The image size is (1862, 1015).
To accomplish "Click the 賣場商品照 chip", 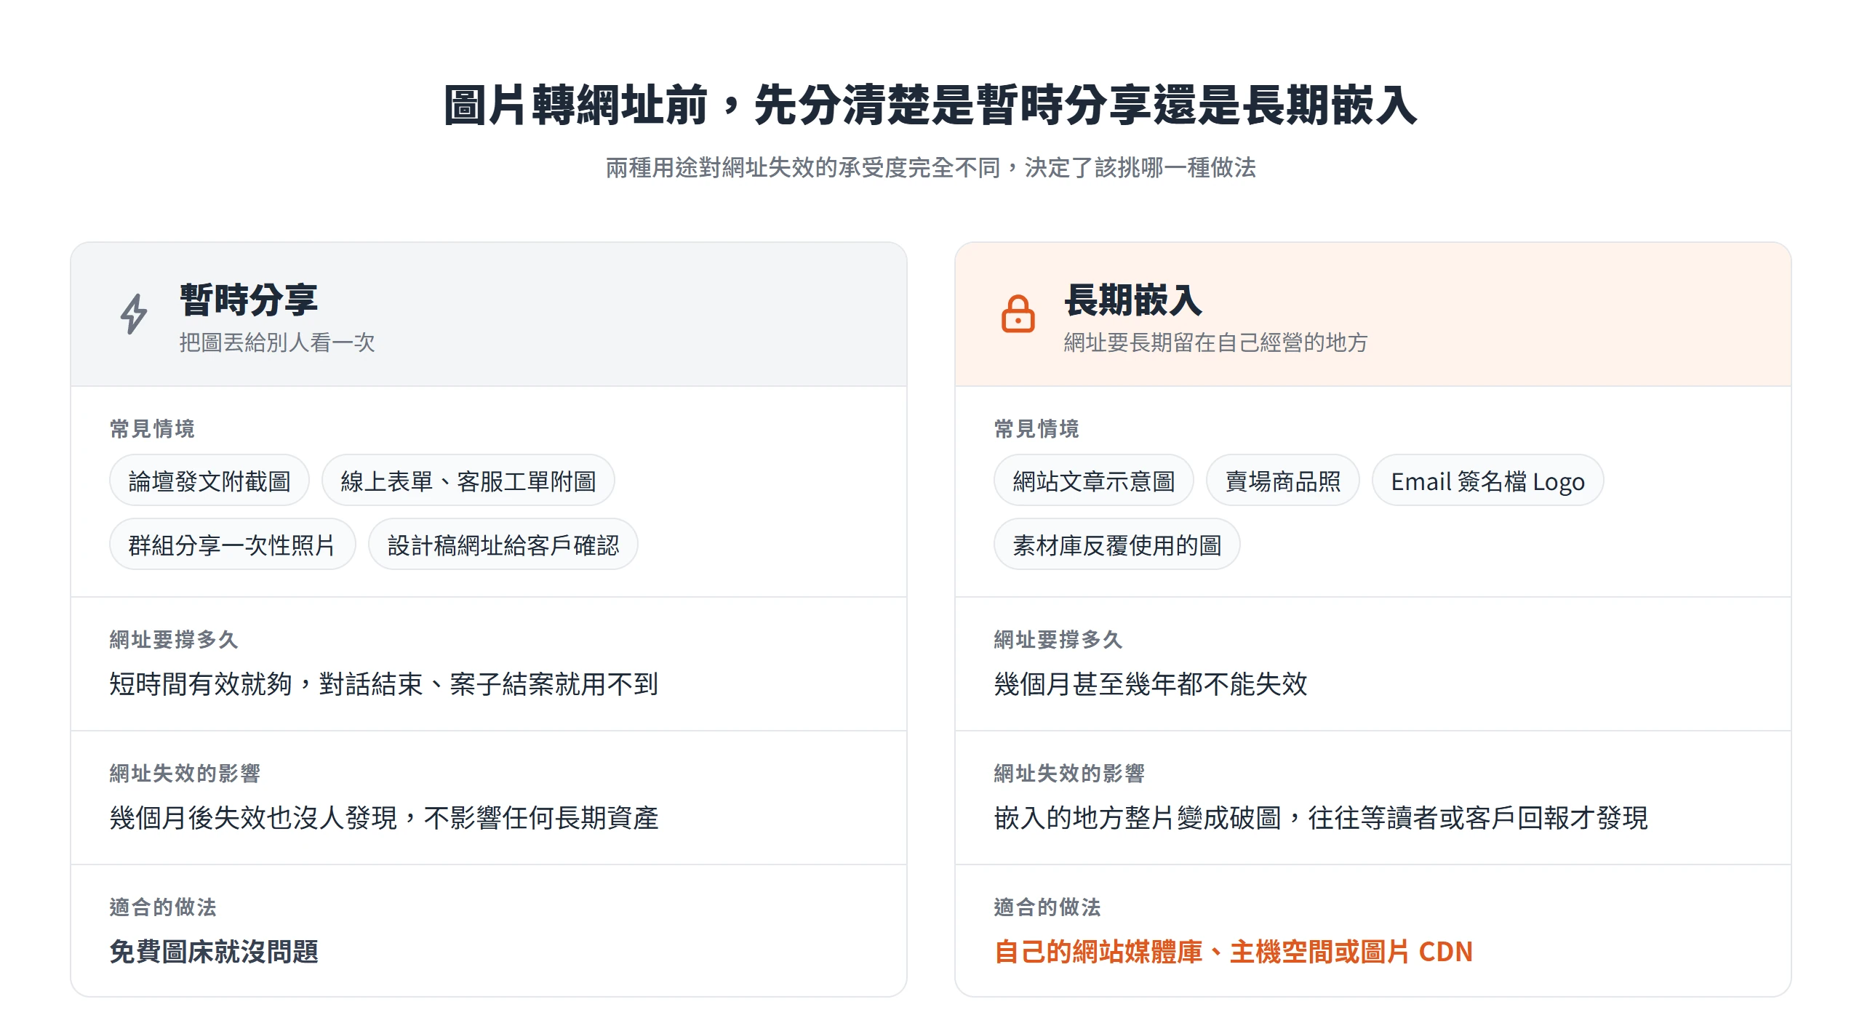I will coord(1283,481).
